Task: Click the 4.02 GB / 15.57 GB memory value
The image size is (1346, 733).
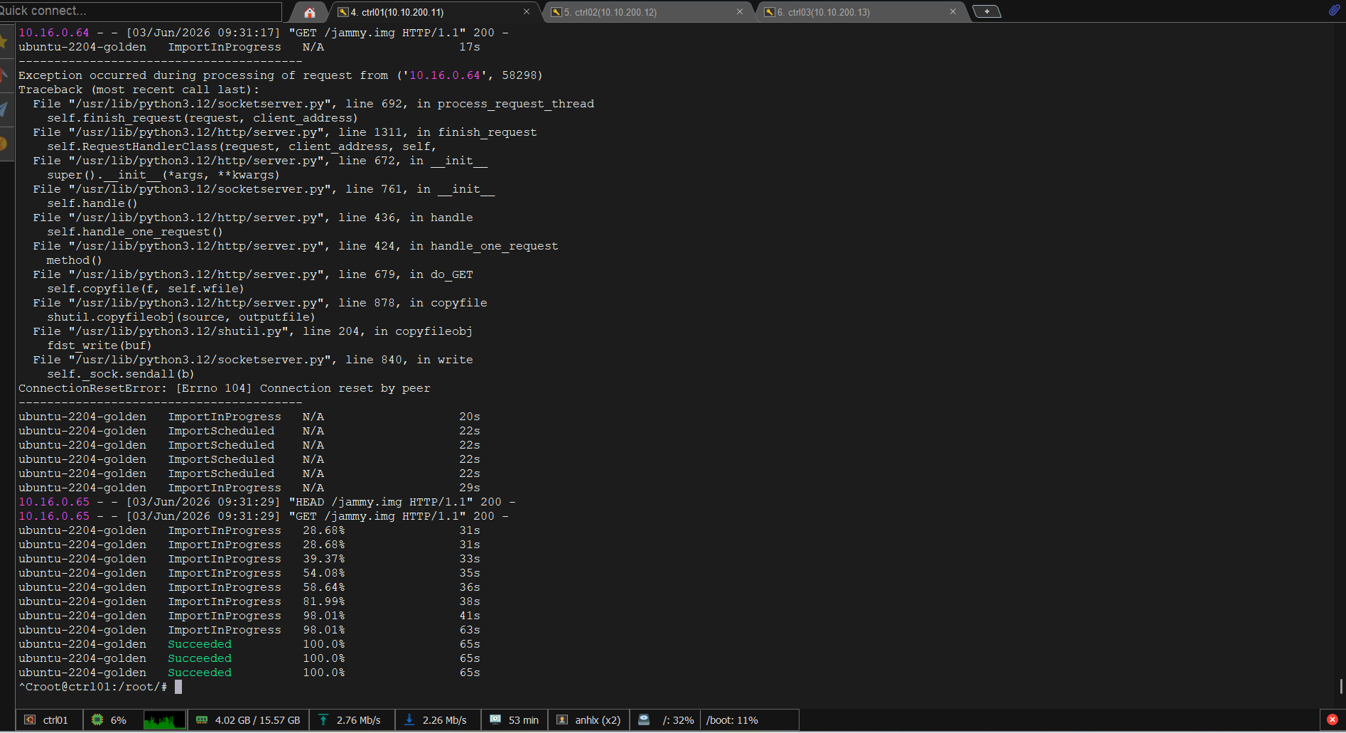Action: [x=257, y=720]
